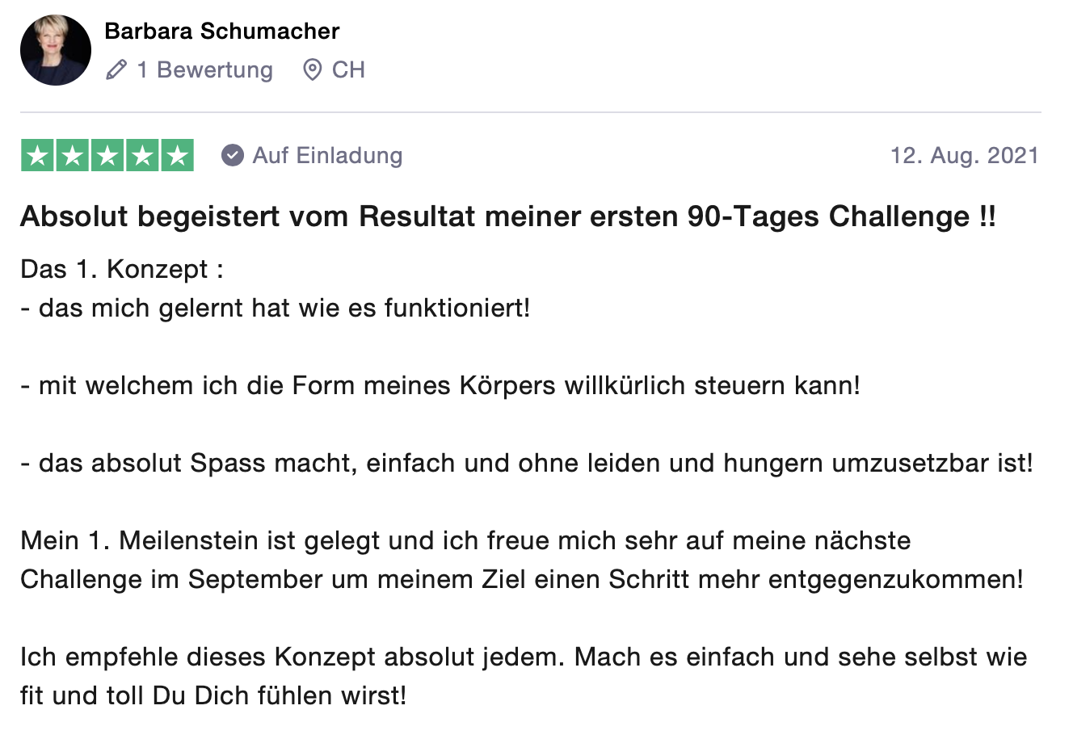Click the second green rating star
The image size is (1073, 735).
pyautogui.click(x=73, y=156)
